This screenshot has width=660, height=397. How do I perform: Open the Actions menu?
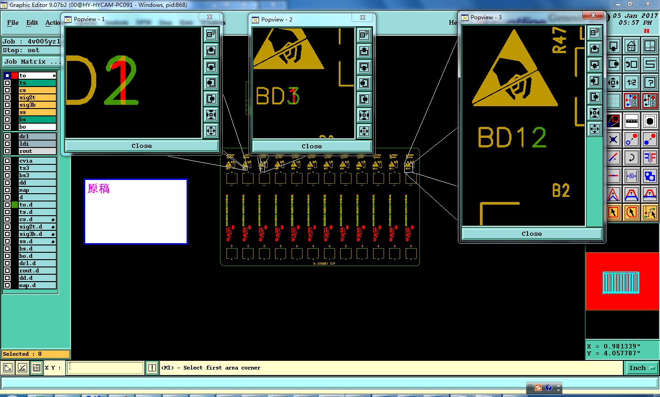pyautogui.click(x=53, y=22)
